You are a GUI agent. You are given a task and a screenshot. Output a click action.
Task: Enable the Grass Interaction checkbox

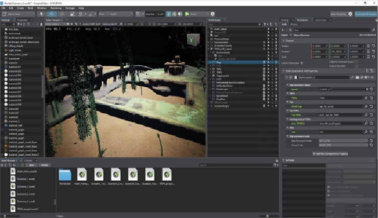[x=357, y=66]
